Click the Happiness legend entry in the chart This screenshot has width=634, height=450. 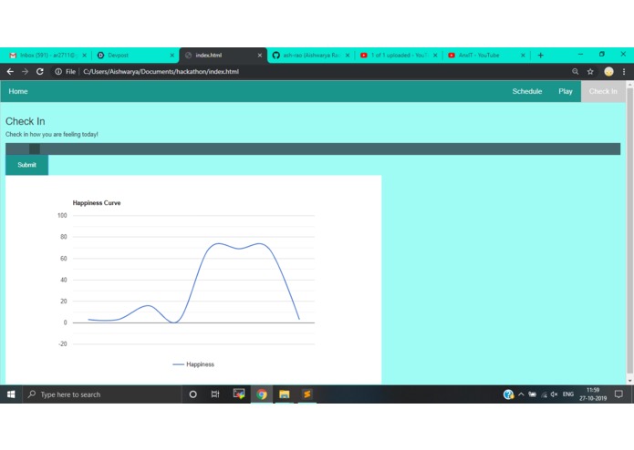pyautogui.click(x=193, y=364)
